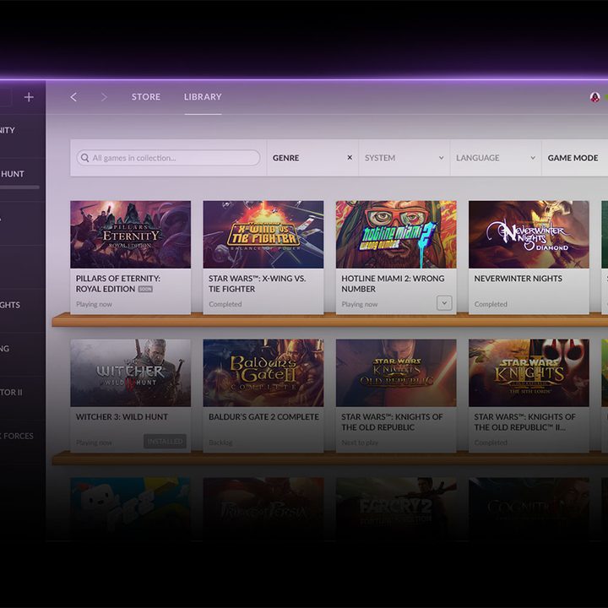Clear the Genre filter with the X
This screenshot has width=608, height=608.
pyautogui.click(x=350, y=157)
